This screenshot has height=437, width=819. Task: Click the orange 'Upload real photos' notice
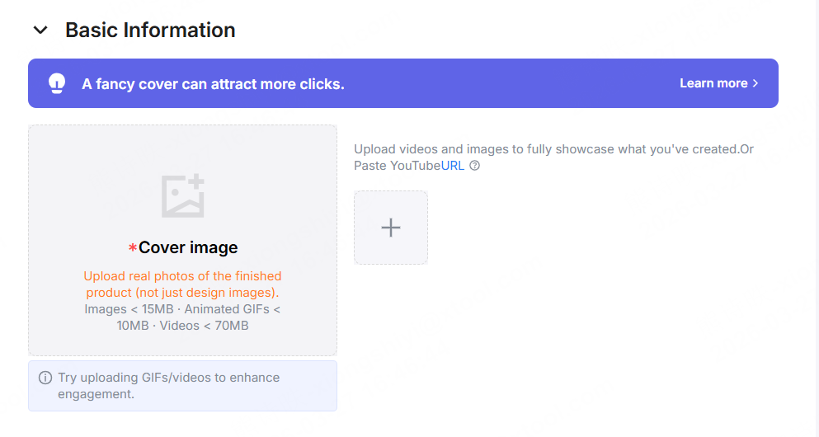183,284
